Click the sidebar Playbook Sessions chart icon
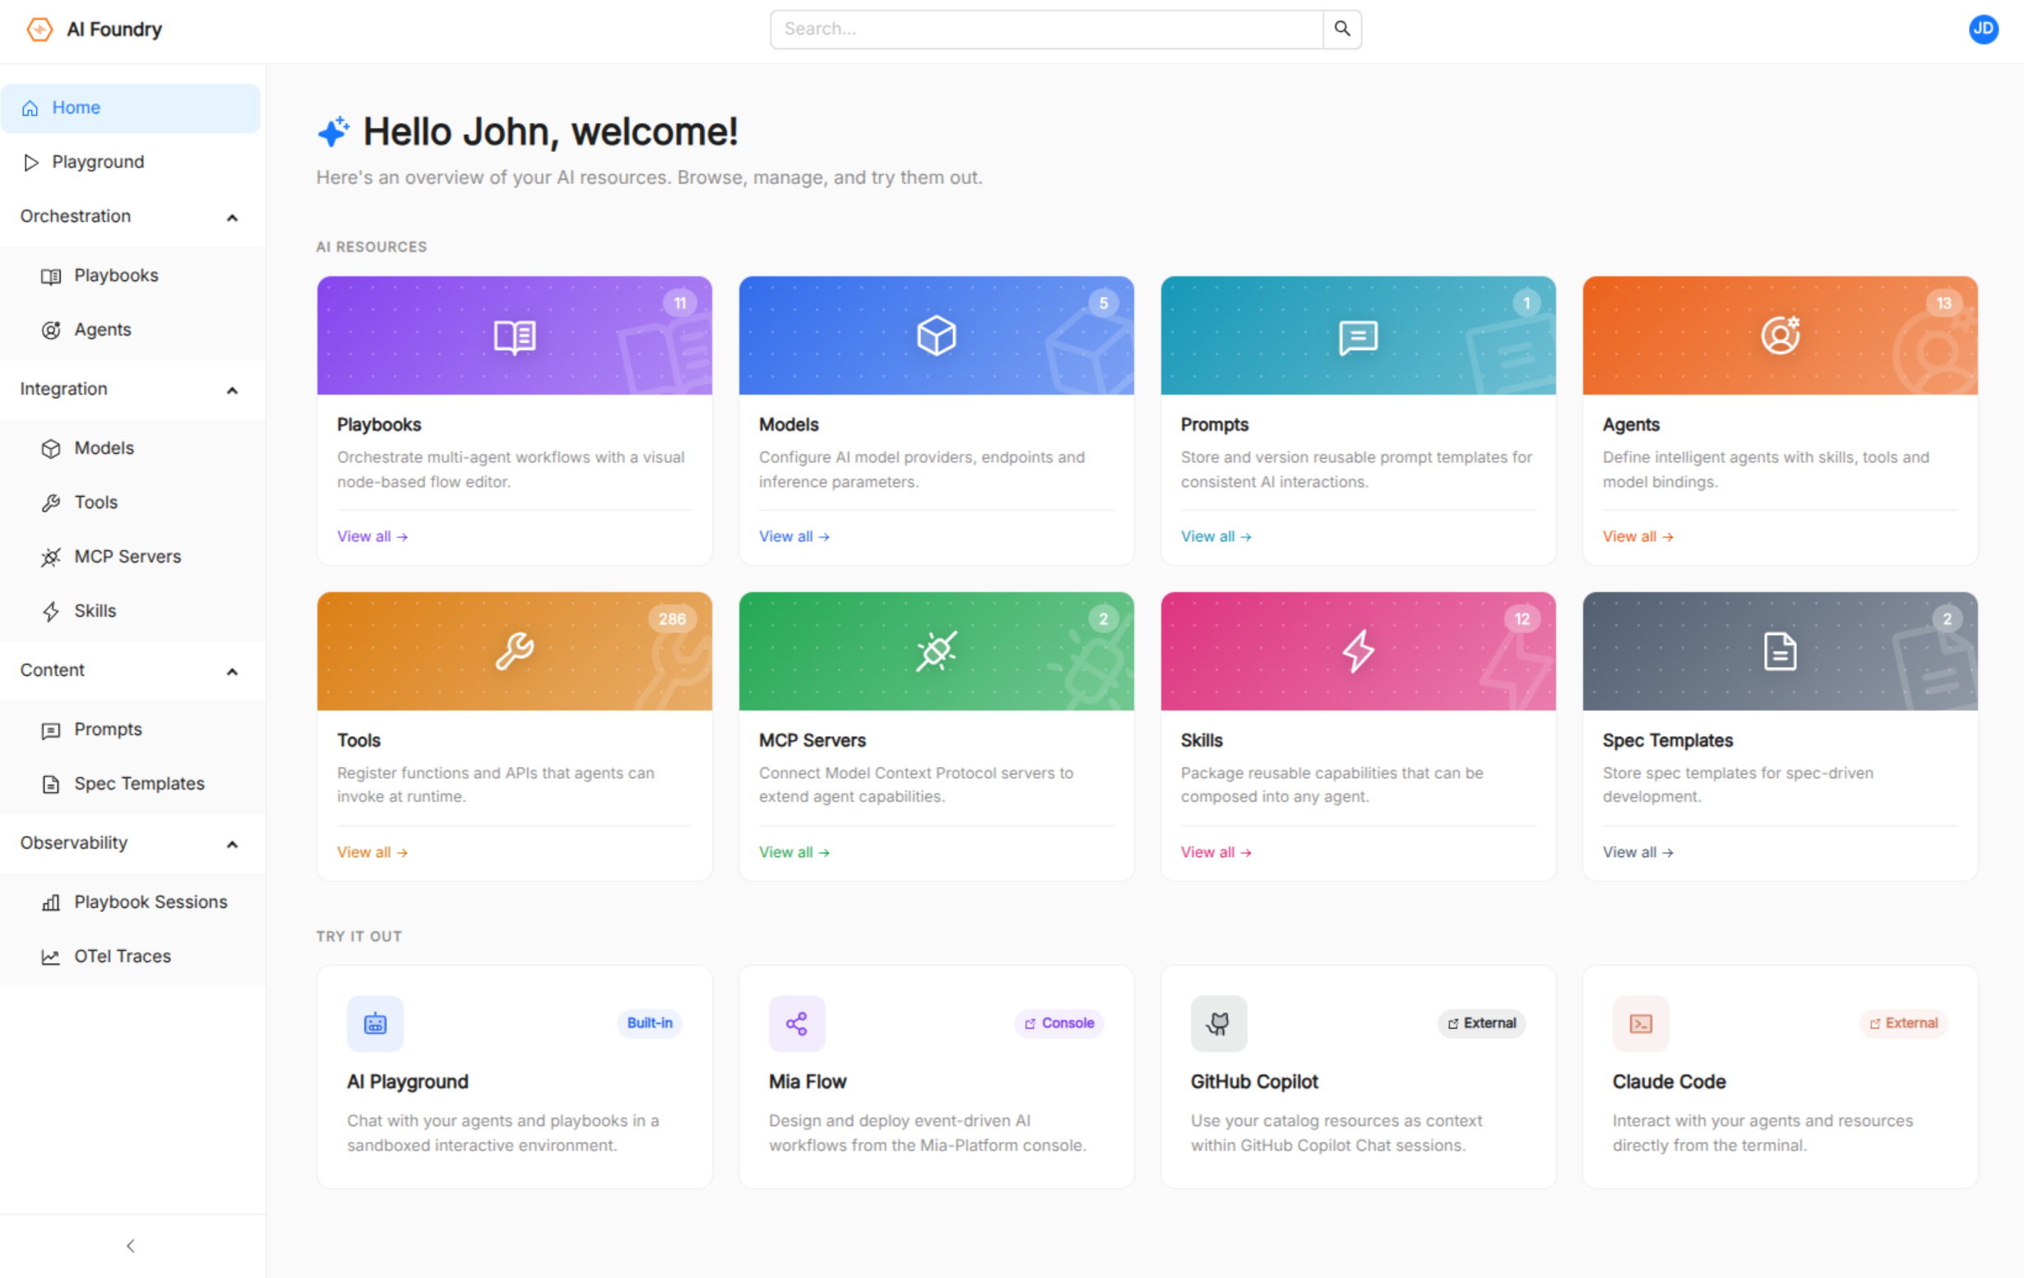The height and width of the screenshot is (1278, 2024). pyautogui.click(x=51, y=902)
